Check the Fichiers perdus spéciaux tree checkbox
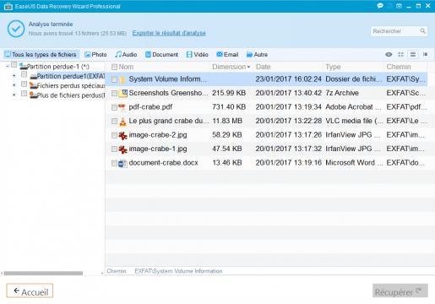This screenshot has width=435, height=304. [24, 84]
